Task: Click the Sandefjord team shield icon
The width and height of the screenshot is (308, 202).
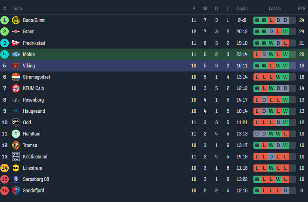Action: click(x=16, y=191)
